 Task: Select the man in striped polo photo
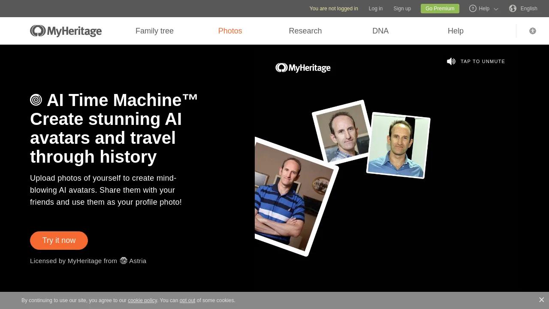coord(294,197)
